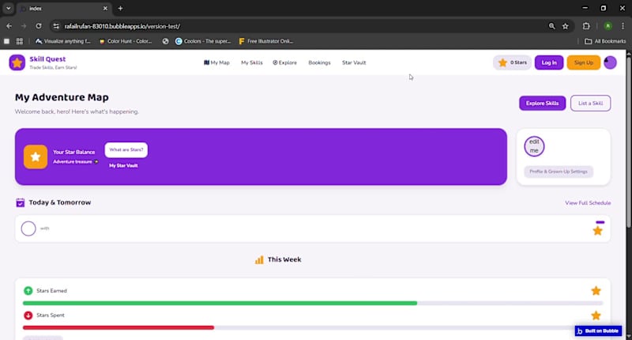This screenshot has width=632, height=340.
Task: Open the Chrome three-dot menu
Action: pyautogui.click(x=623, y=26)
